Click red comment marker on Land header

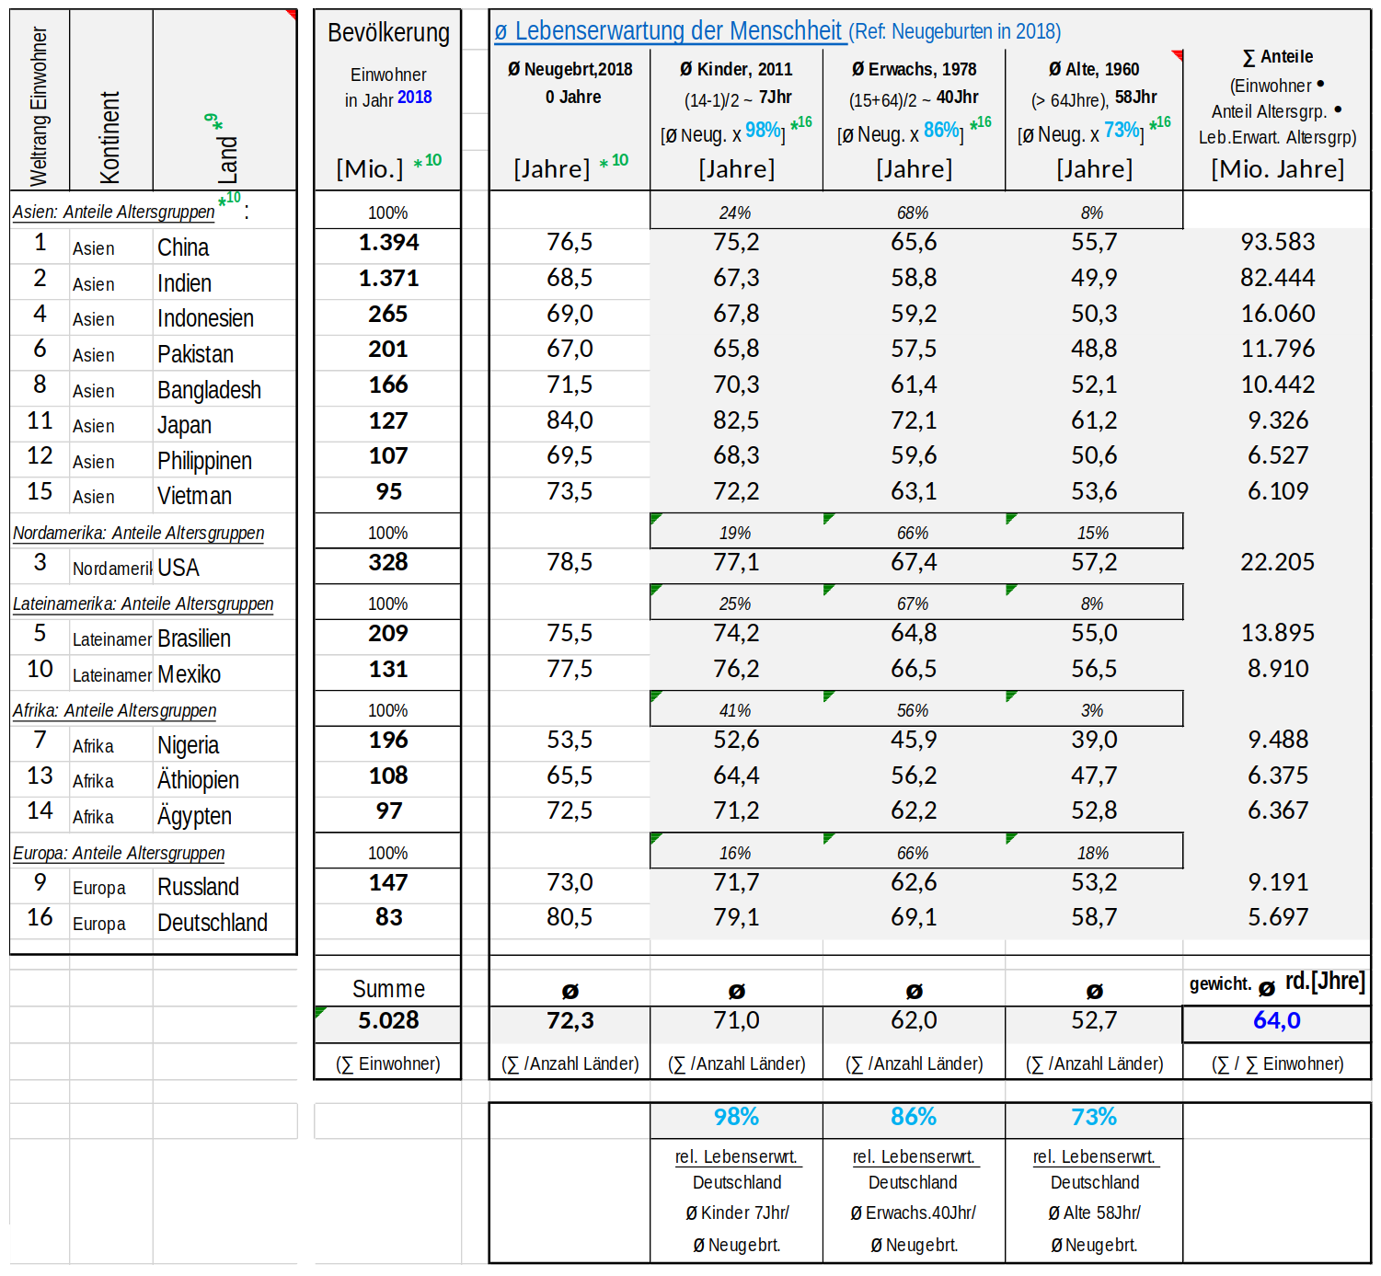[292, 15]
